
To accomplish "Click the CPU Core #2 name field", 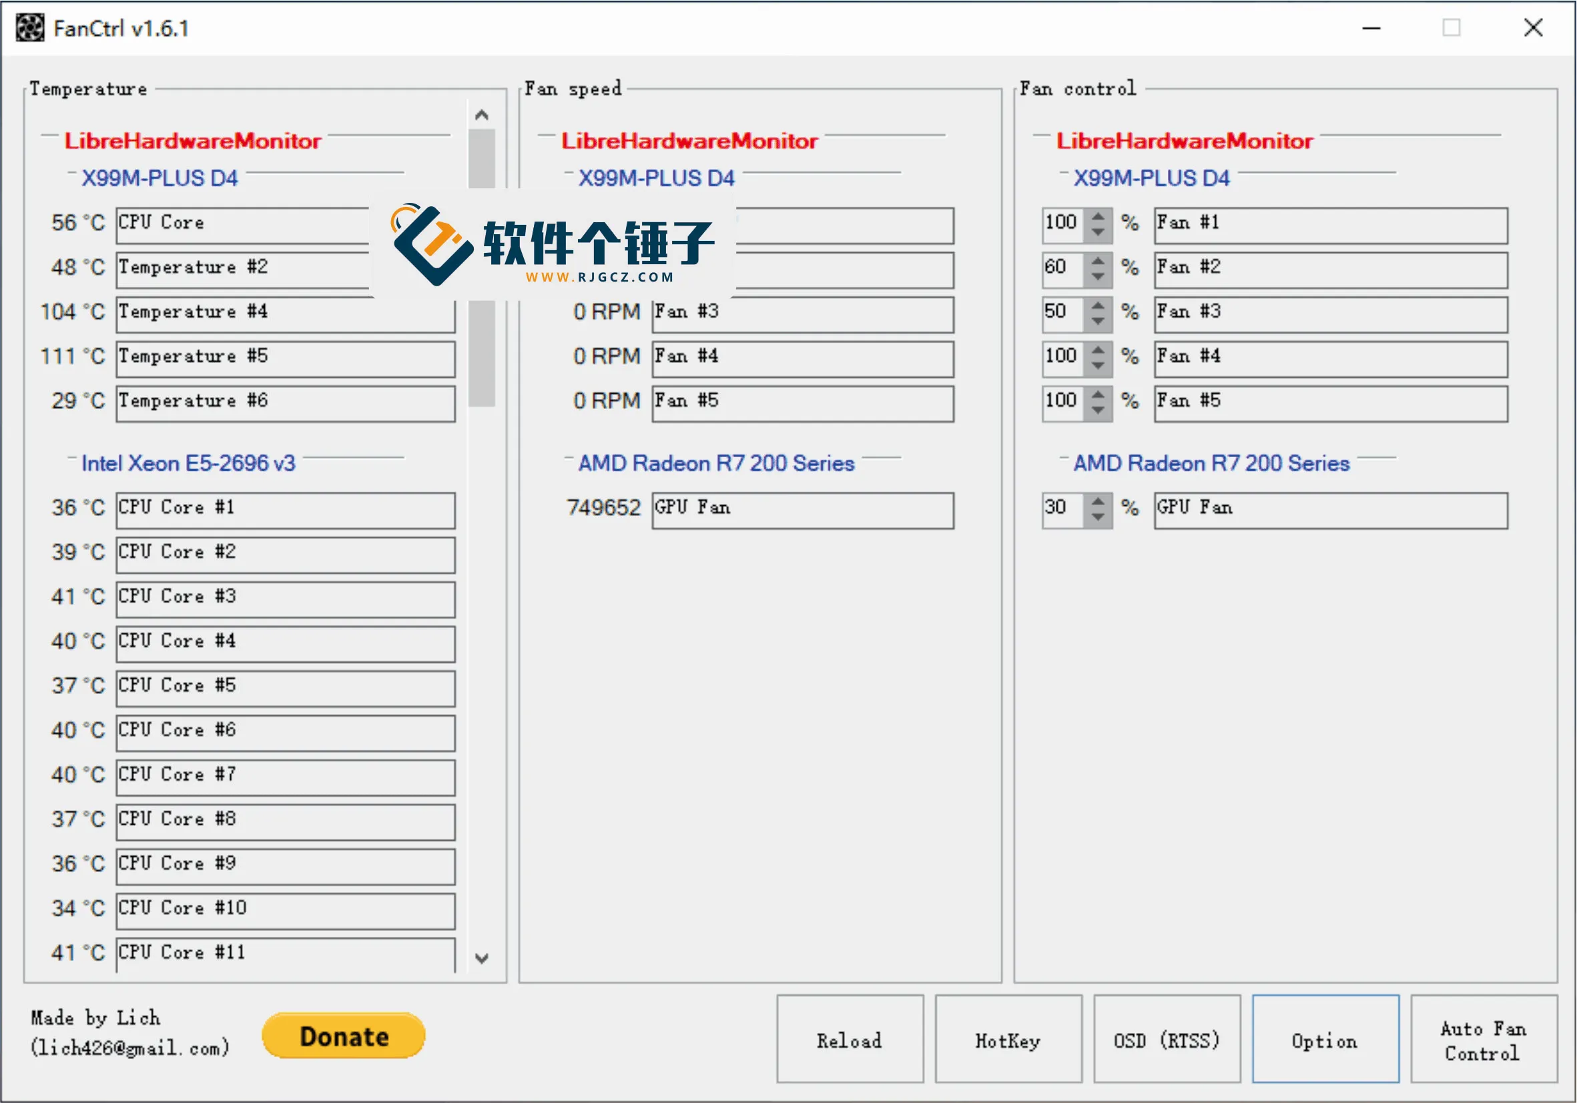I will (x=286, y=555).
